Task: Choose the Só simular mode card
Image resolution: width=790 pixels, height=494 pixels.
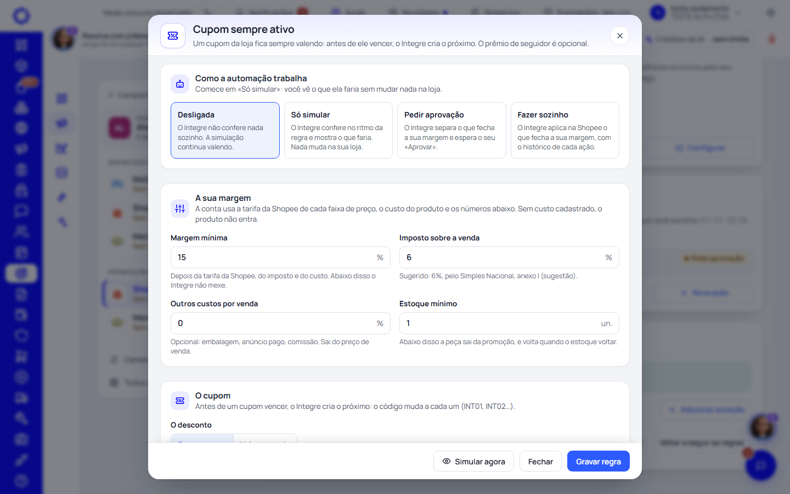Action: click(x=338, y=130)
